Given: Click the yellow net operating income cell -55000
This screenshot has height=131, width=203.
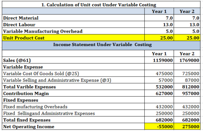Looking at the screenshot, I should (x=159, y=127).
